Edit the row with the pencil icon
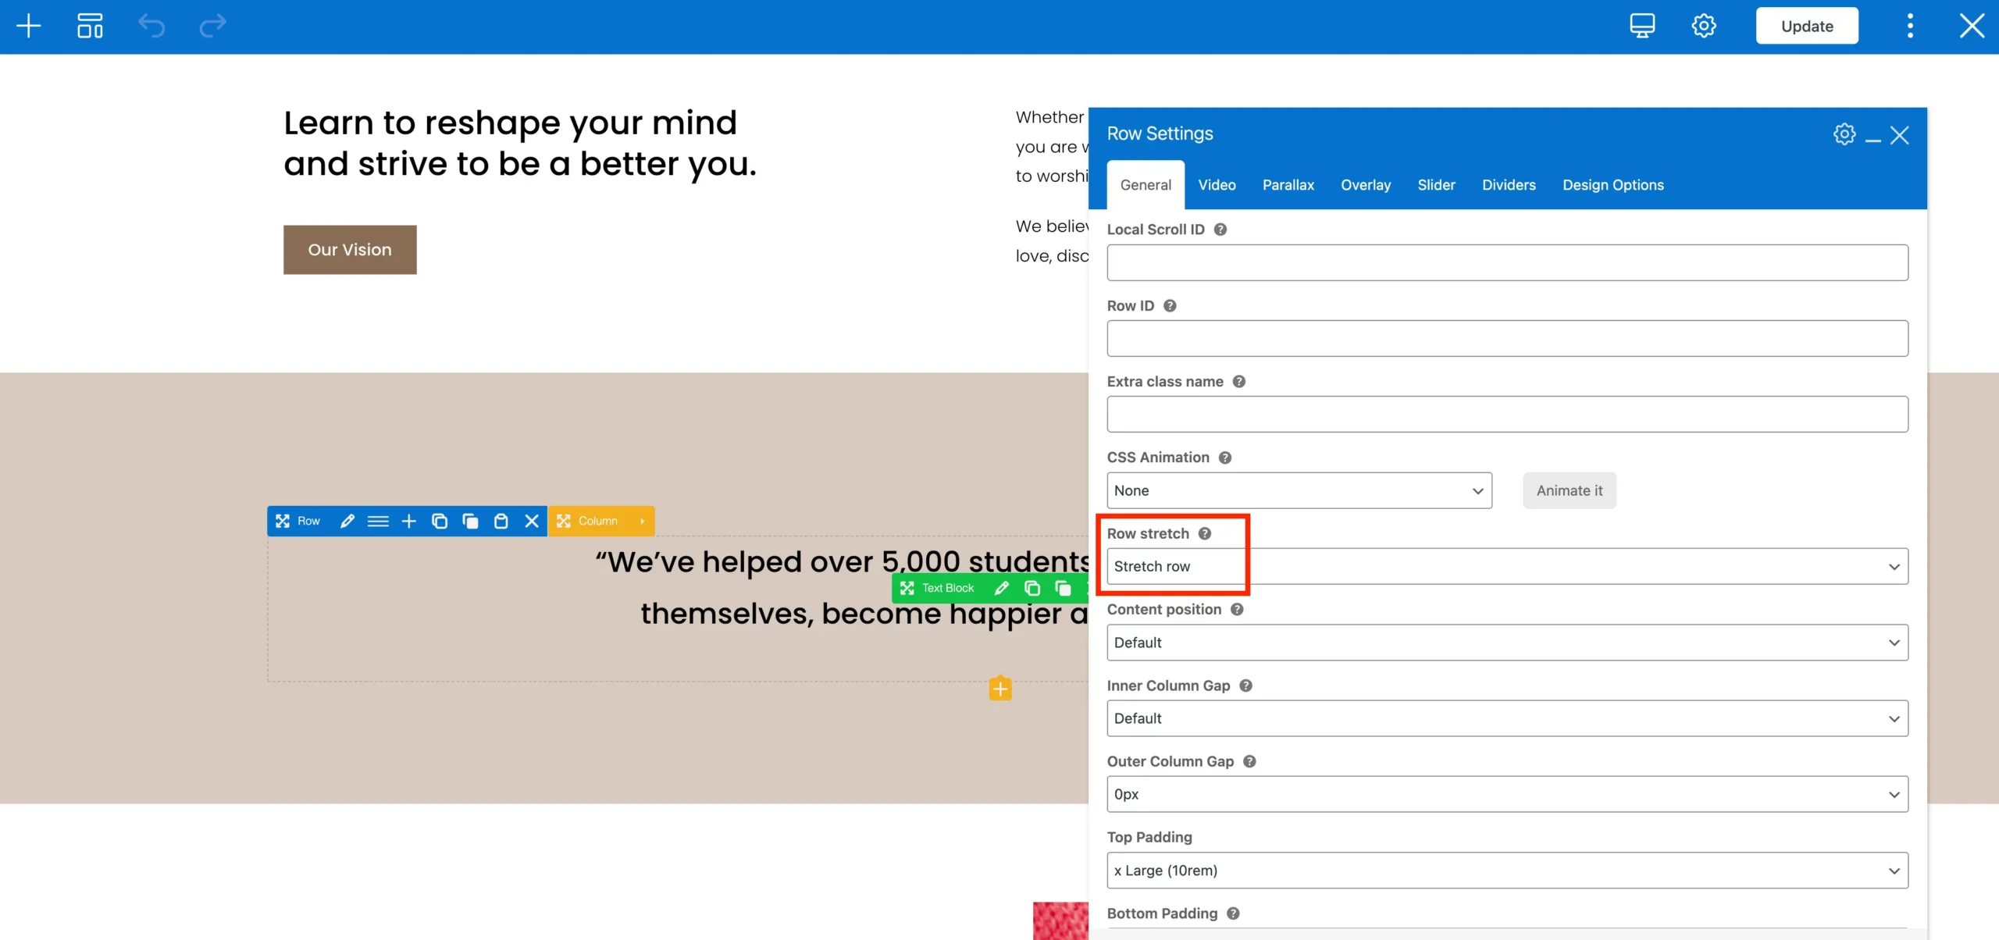1999x940 pixels. (x=347, y=521)
